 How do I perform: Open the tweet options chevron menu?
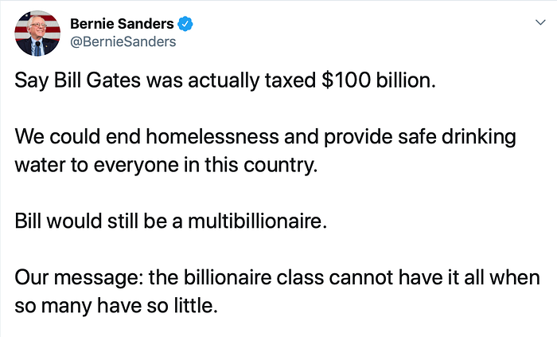pyautogui.click(x=540, y=22)
